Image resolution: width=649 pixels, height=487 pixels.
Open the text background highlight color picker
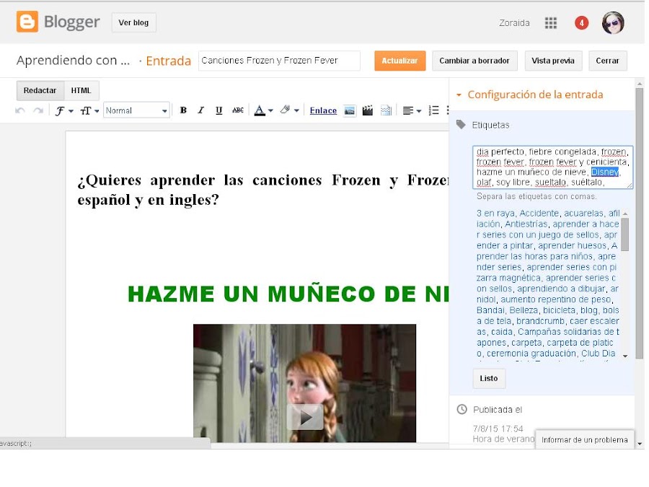pyautogui.click(x=289, y=110)
